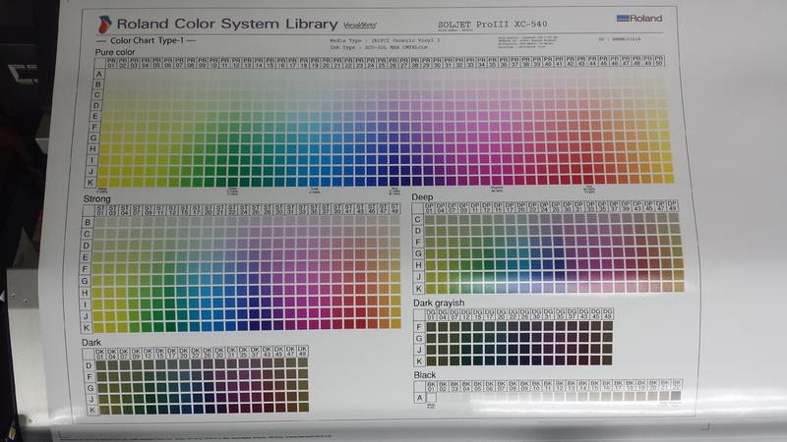
Task: Click the Deep section heading
Action: (422, 197)
